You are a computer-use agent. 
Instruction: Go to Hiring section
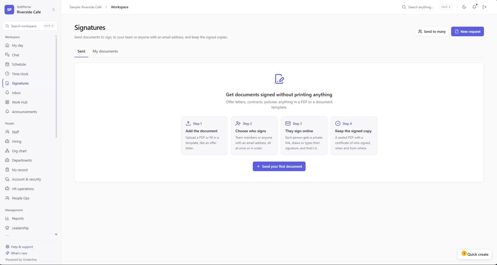tap(29, 141)
